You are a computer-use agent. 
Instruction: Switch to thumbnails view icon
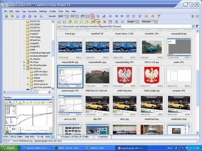click(x=110, y=22)
